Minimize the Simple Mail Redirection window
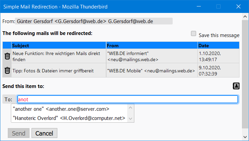 point(199,6)
